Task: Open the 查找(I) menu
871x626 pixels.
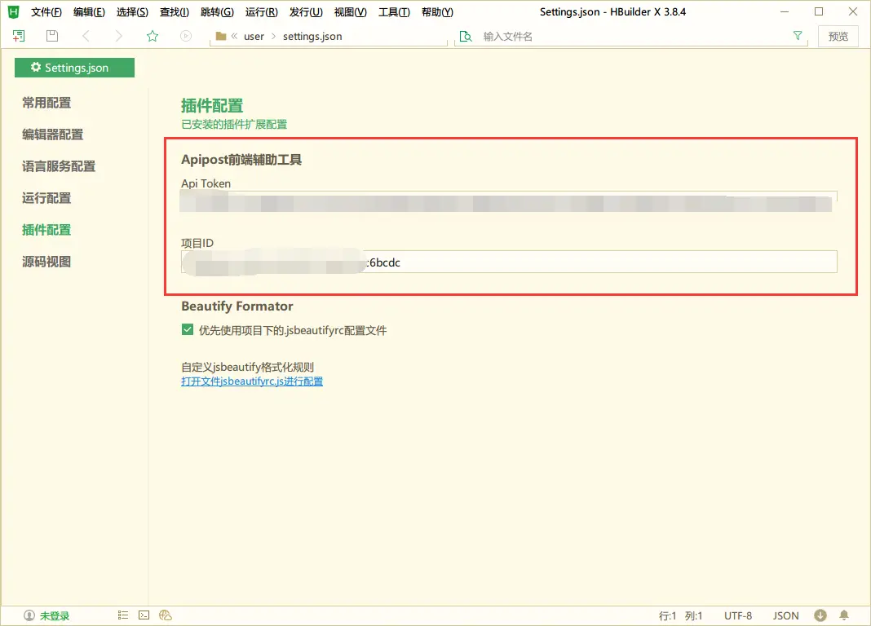Action: point(175,12)
